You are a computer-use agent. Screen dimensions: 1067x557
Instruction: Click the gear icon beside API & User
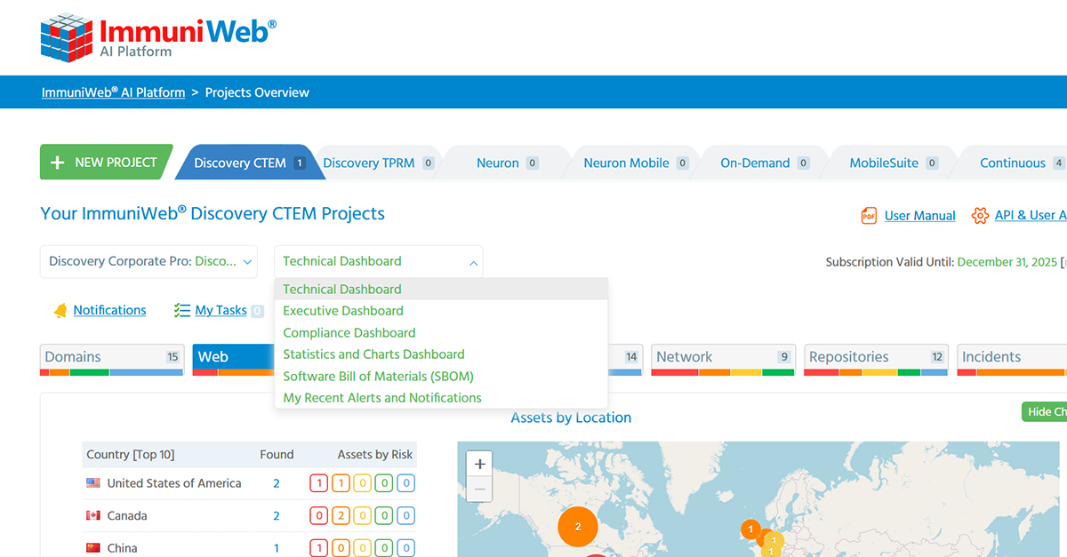(x=980, y=216)
